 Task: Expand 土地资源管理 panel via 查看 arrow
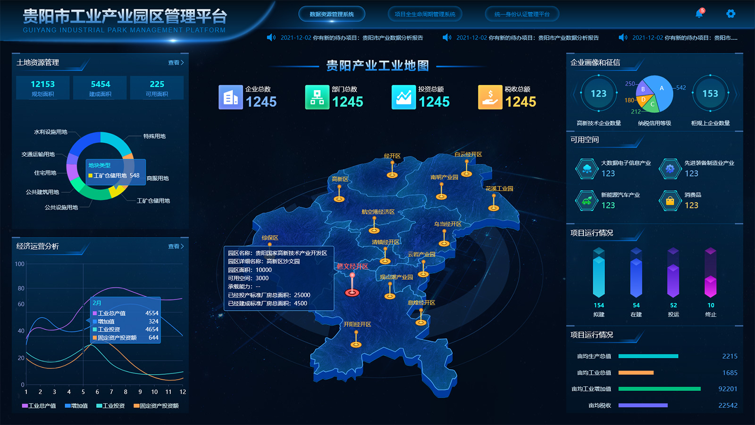pos(176,63)
